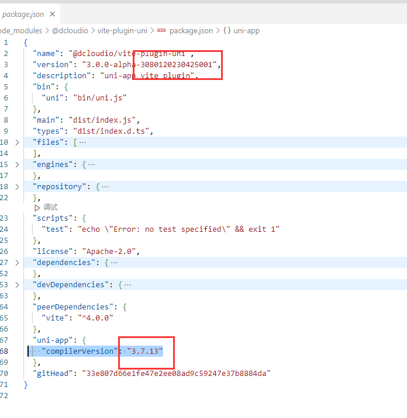
Task: Click the "dist/index.d.ts" value
Action: (x=111, y=131)
